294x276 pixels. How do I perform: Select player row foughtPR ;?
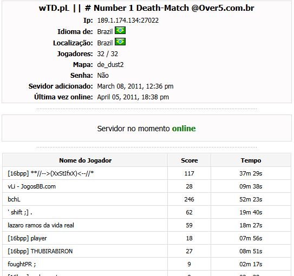click(x=147, y=264)
